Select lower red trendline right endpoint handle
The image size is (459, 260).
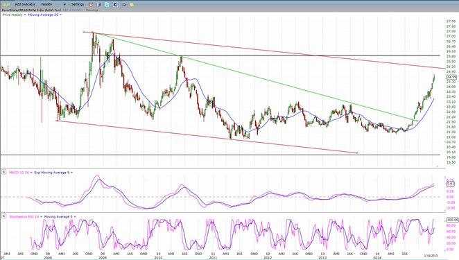[357, 153]
